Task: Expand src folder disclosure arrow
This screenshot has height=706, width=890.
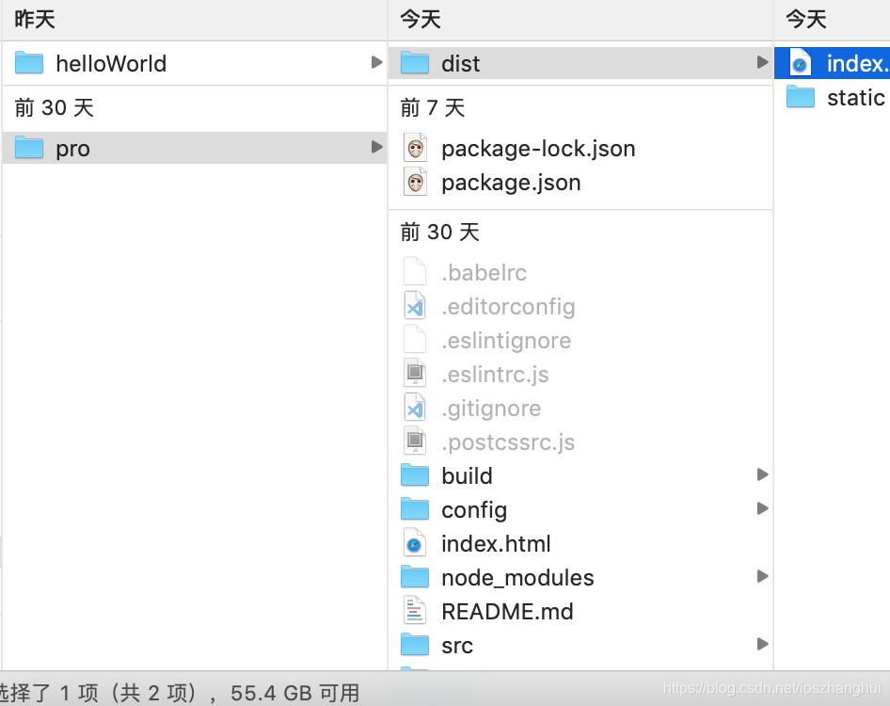Action: click(x=762, y=644)
